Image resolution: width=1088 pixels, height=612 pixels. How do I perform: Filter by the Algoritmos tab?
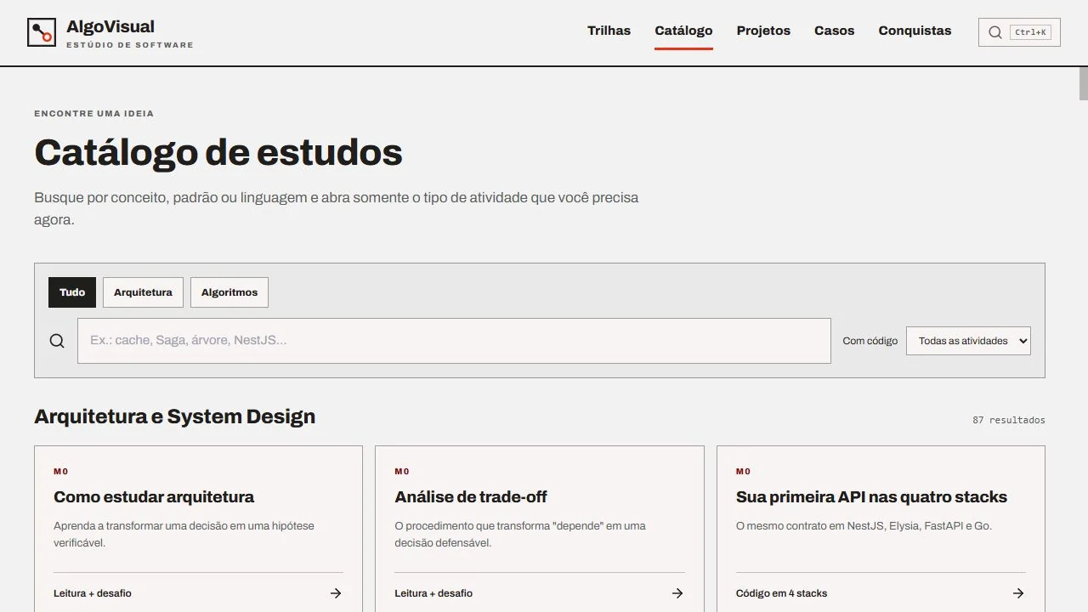click(229, 292)
